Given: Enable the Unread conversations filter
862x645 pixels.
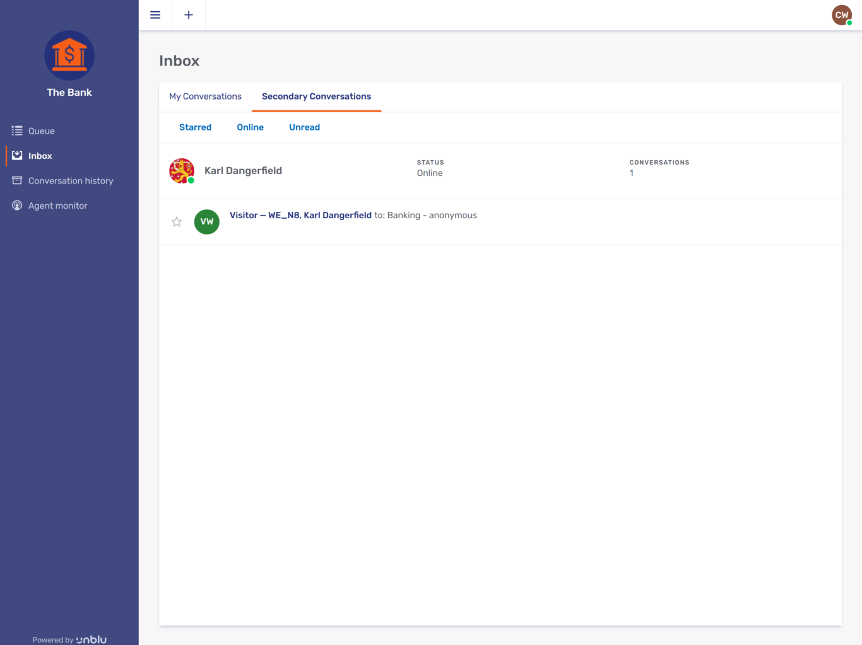Looking at the screenshot, I should click(x=304, y=127).
